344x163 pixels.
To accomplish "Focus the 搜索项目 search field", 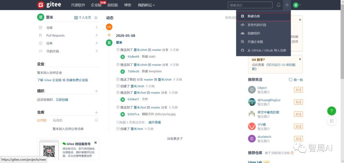I will 250,5.
